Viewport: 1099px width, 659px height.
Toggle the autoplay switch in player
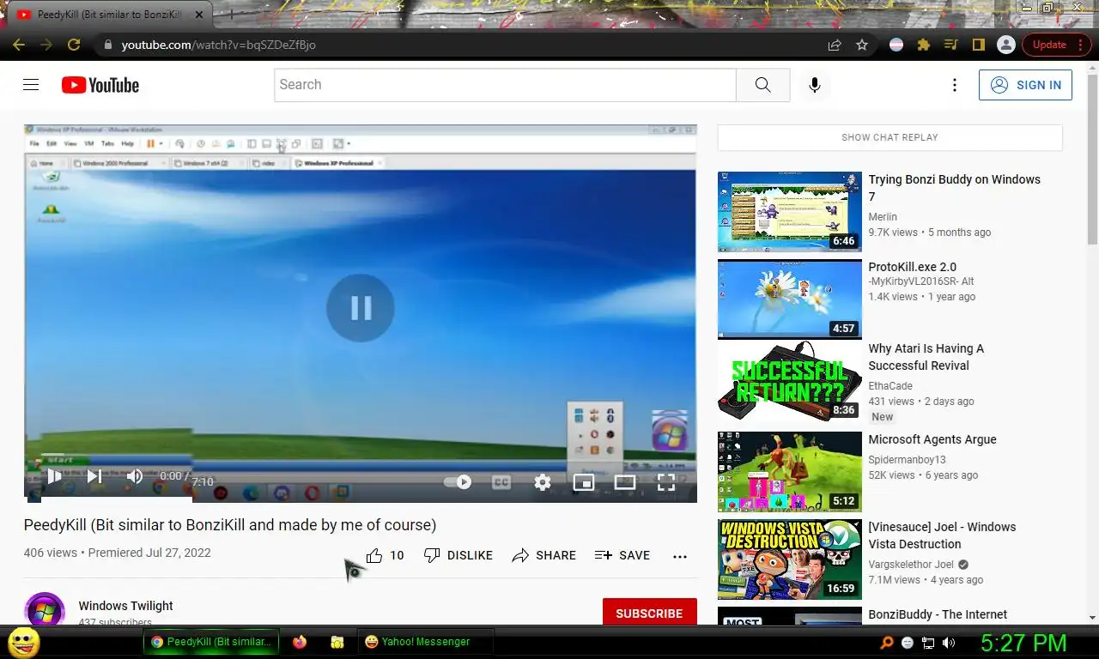458,482
